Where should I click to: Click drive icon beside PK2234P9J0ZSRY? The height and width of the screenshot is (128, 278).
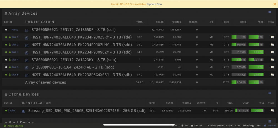pyautogui.click(x=27, y=38)
